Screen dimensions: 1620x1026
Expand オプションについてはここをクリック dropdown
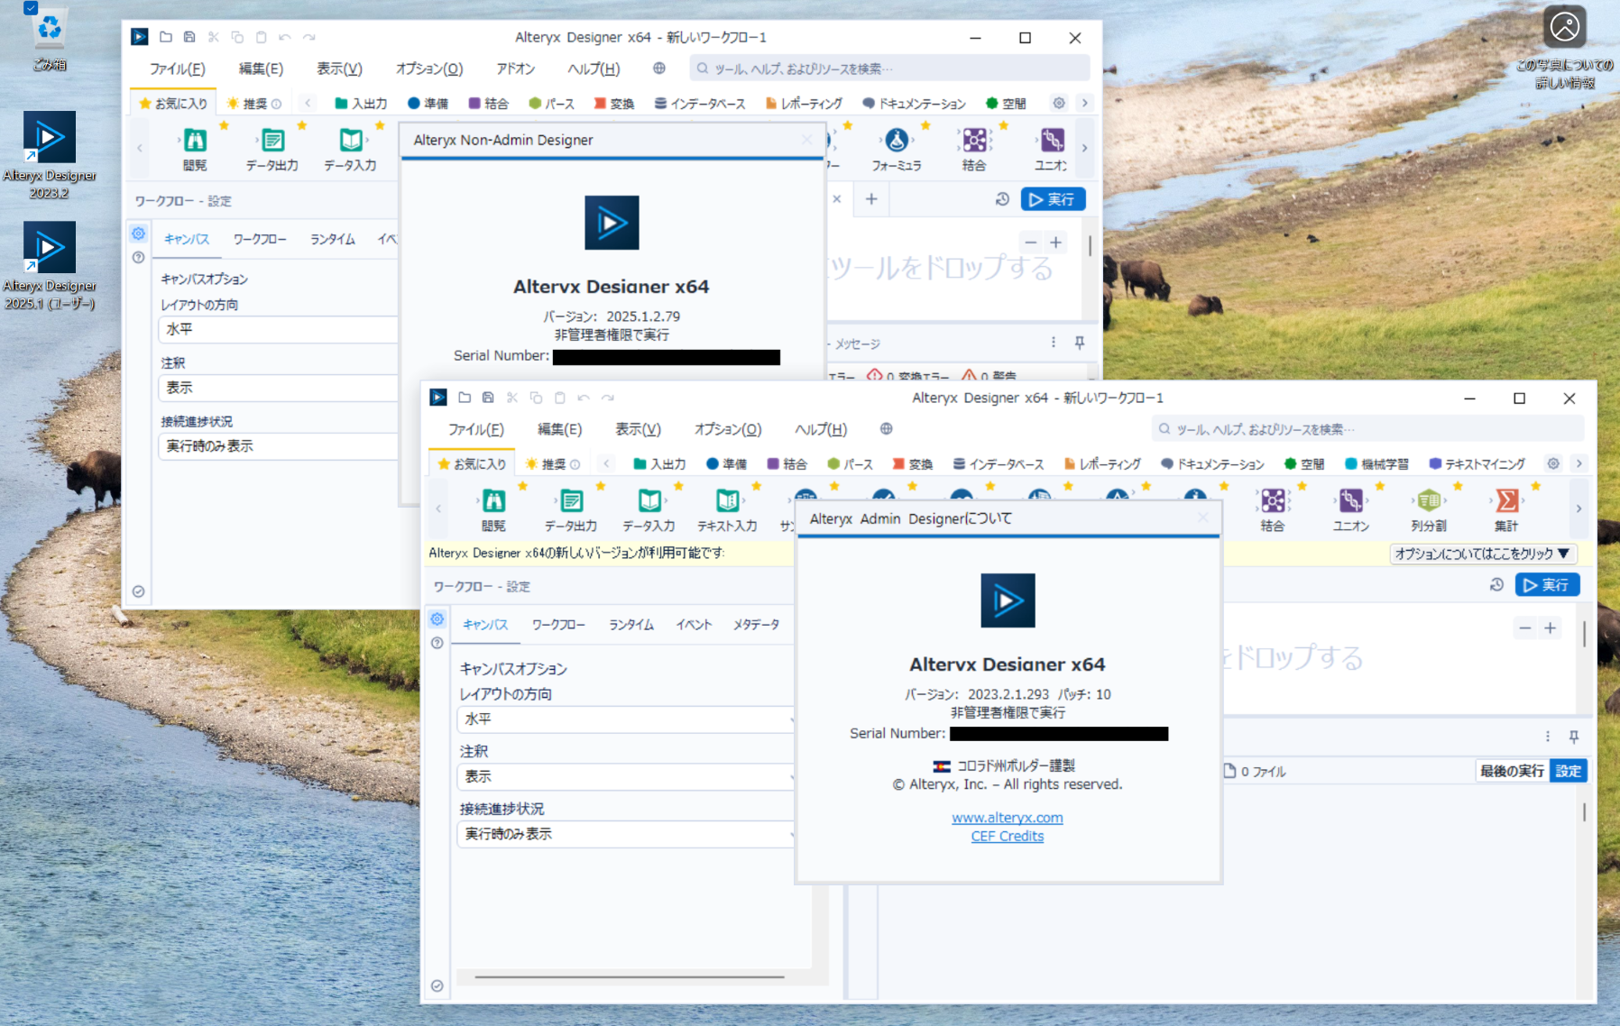(x=1482, y=554)
